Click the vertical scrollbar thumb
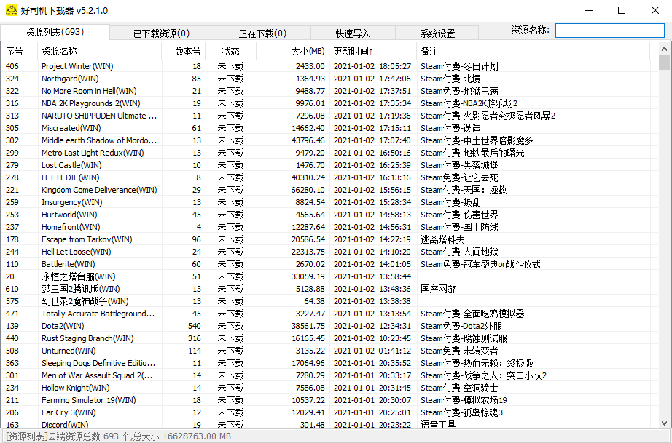Viewport: 672px width, 443px height. pos(664,62)
